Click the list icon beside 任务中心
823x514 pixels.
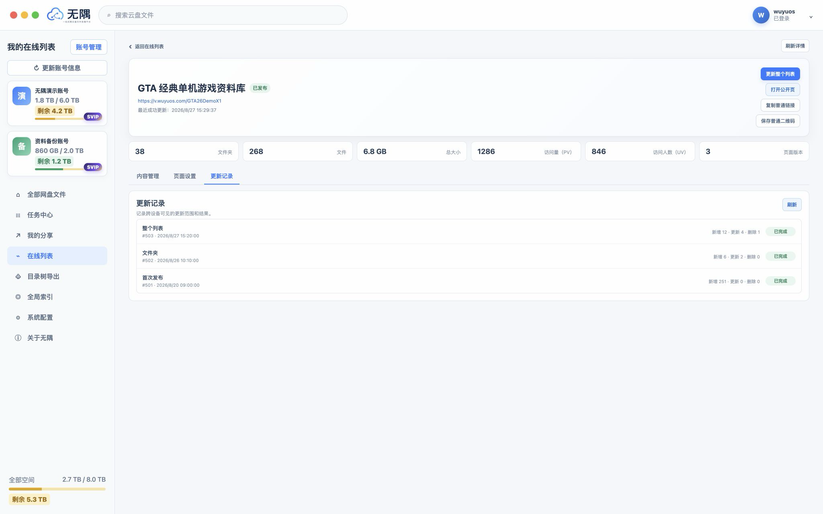[x=18, y=215]
